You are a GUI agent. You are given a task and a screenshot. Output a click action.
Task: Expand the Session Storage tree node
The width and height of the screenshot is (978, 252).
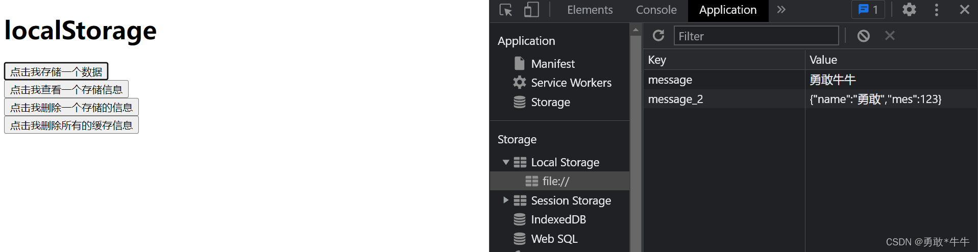point(506,200)
